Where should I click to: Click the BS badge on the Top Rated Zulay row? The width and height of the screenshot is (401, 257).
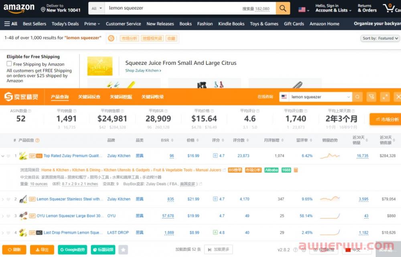point(39,156)
